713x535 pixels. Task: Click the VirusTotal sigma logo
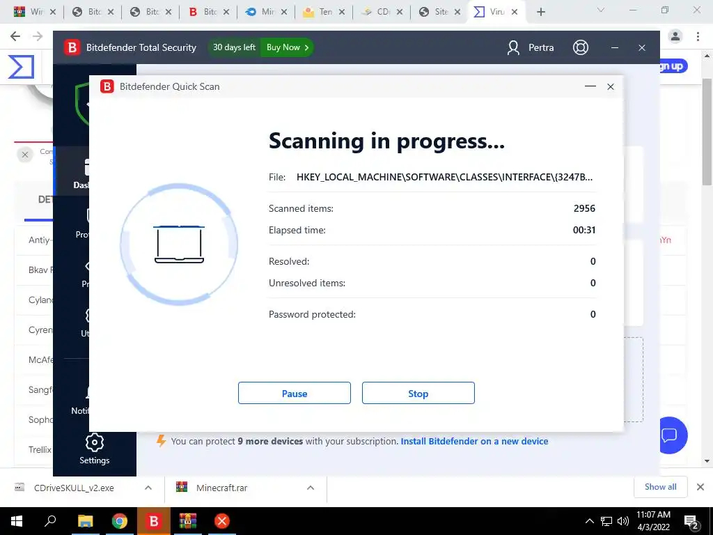tap(21, 66)
